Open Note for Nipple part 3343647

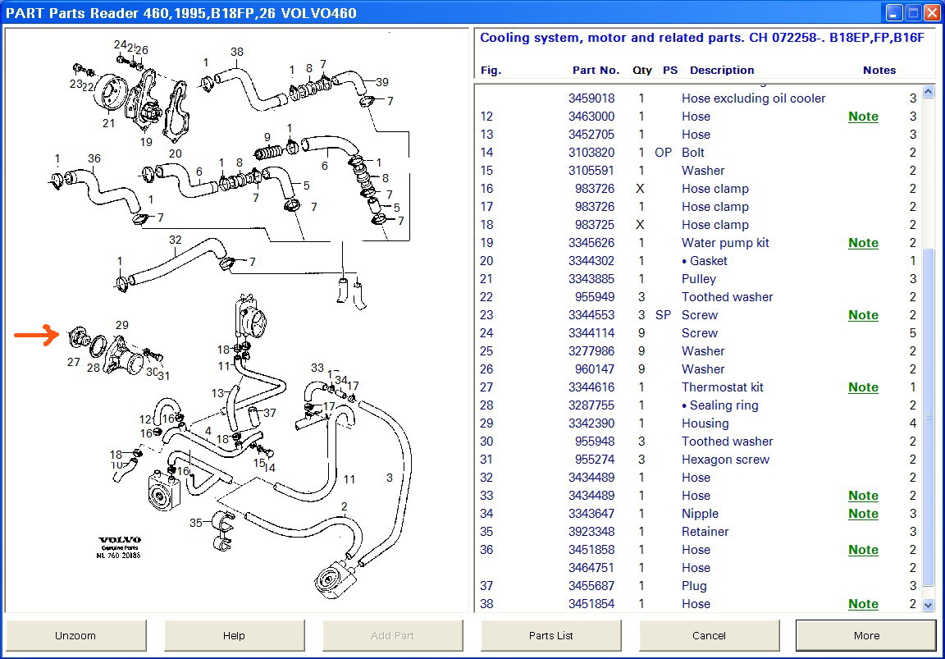(863, 514)
